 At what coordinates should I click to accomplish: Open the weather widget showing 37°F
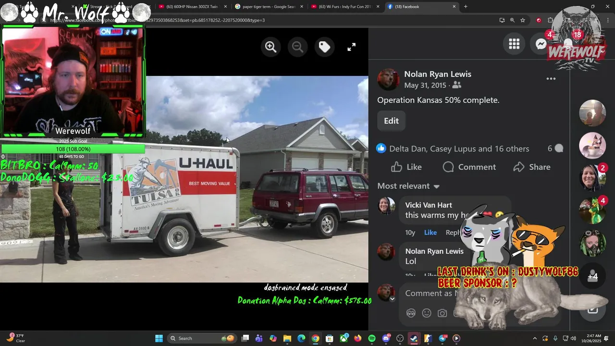click(x=16, y=338)
